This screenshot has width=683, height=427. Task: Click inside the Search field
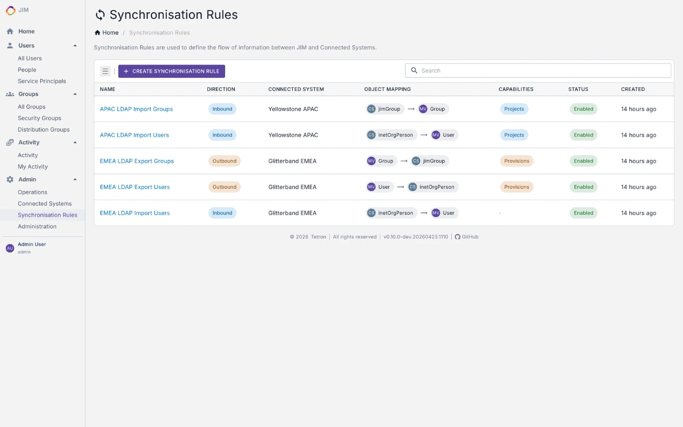[538, 70]
